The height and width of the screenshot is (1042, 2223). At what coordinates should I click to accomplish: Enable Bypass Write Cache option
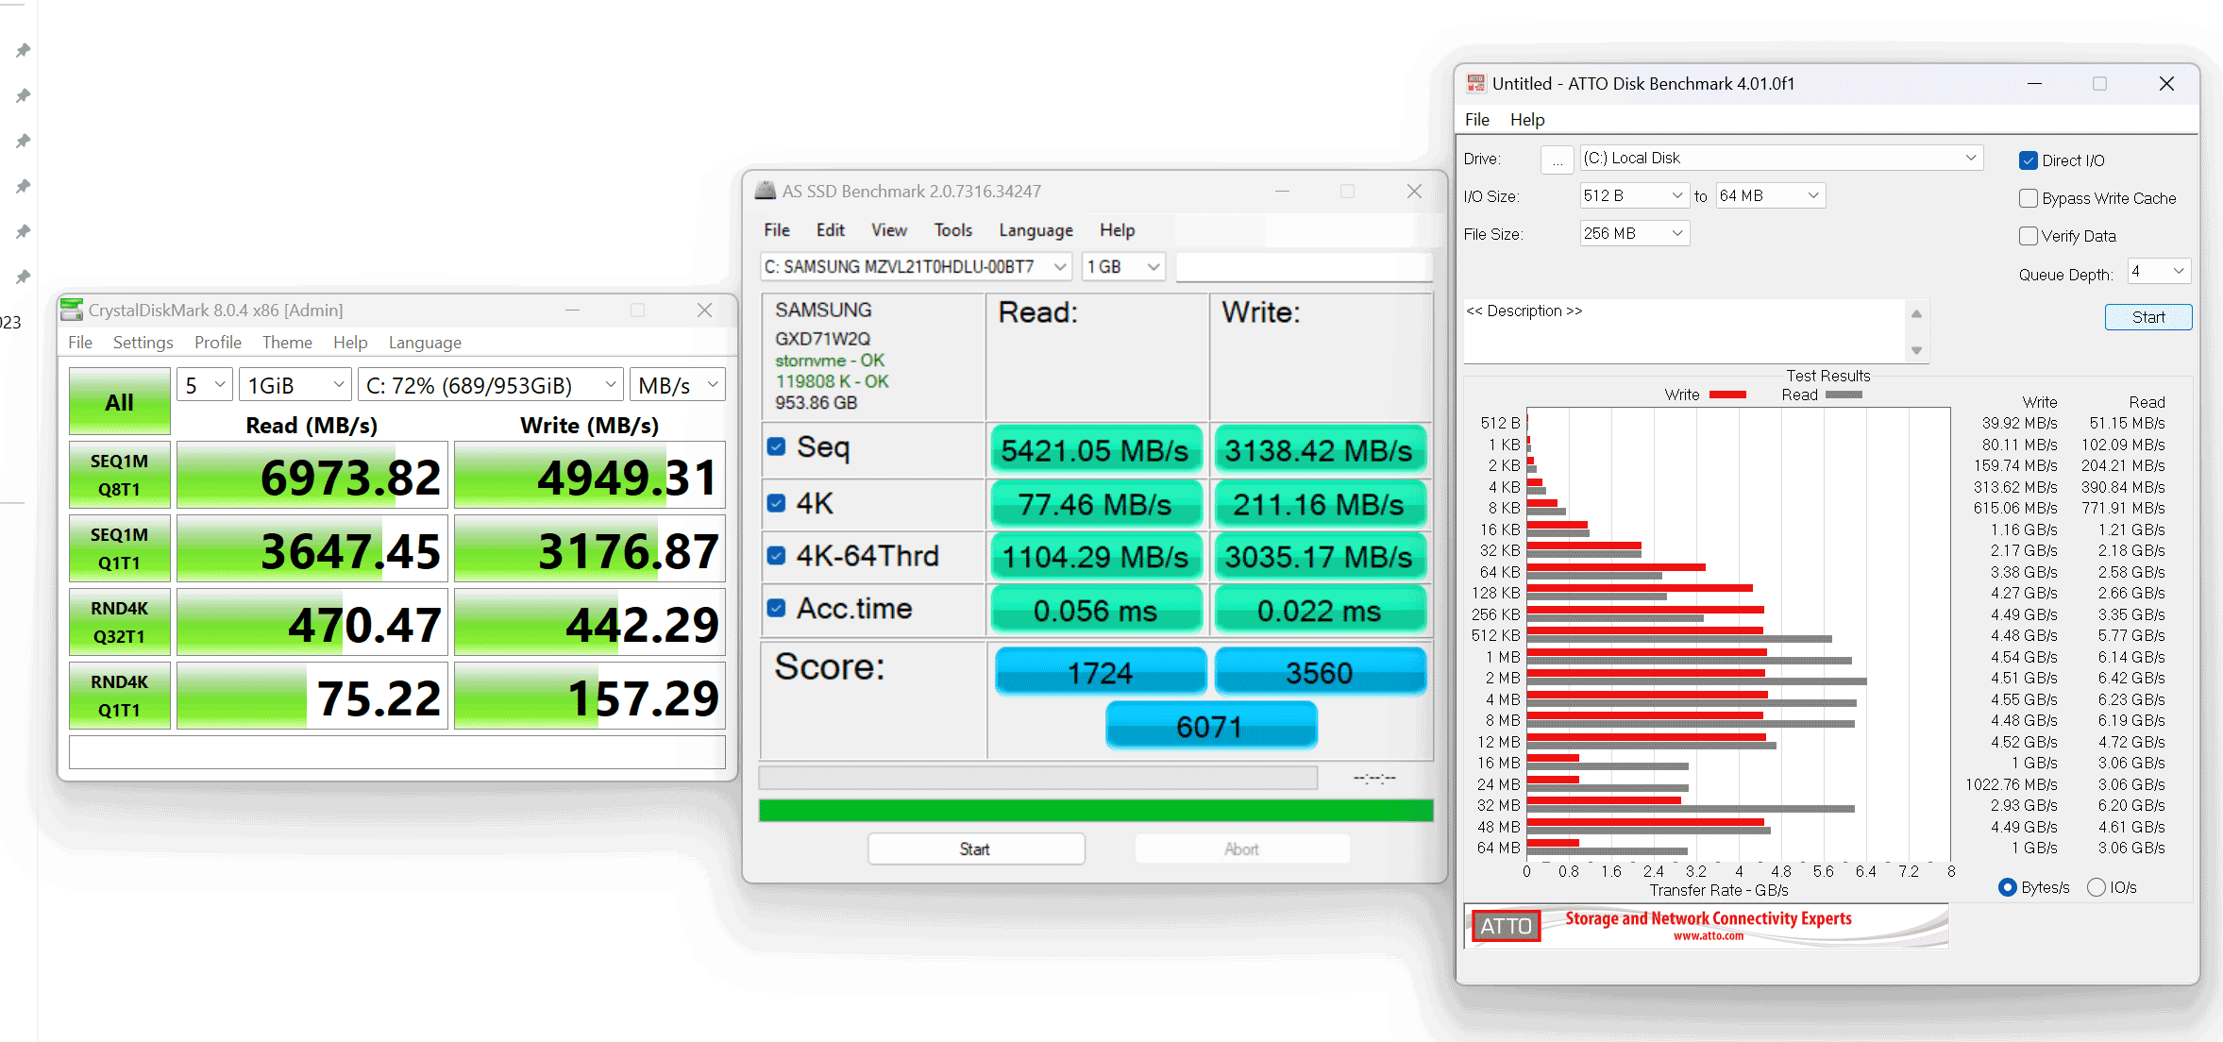[x=2028, y=198]
